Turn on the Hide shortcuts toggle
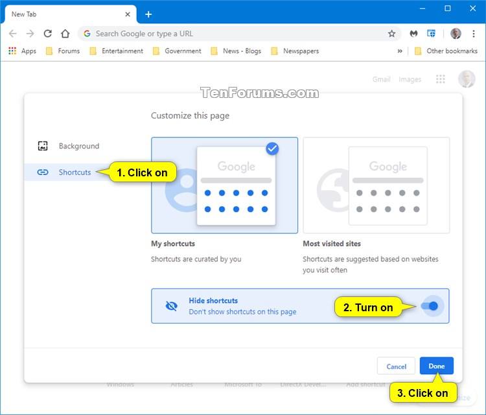Image resolution: width=486 pixels, height=415 pixels. tap(430, 306)
